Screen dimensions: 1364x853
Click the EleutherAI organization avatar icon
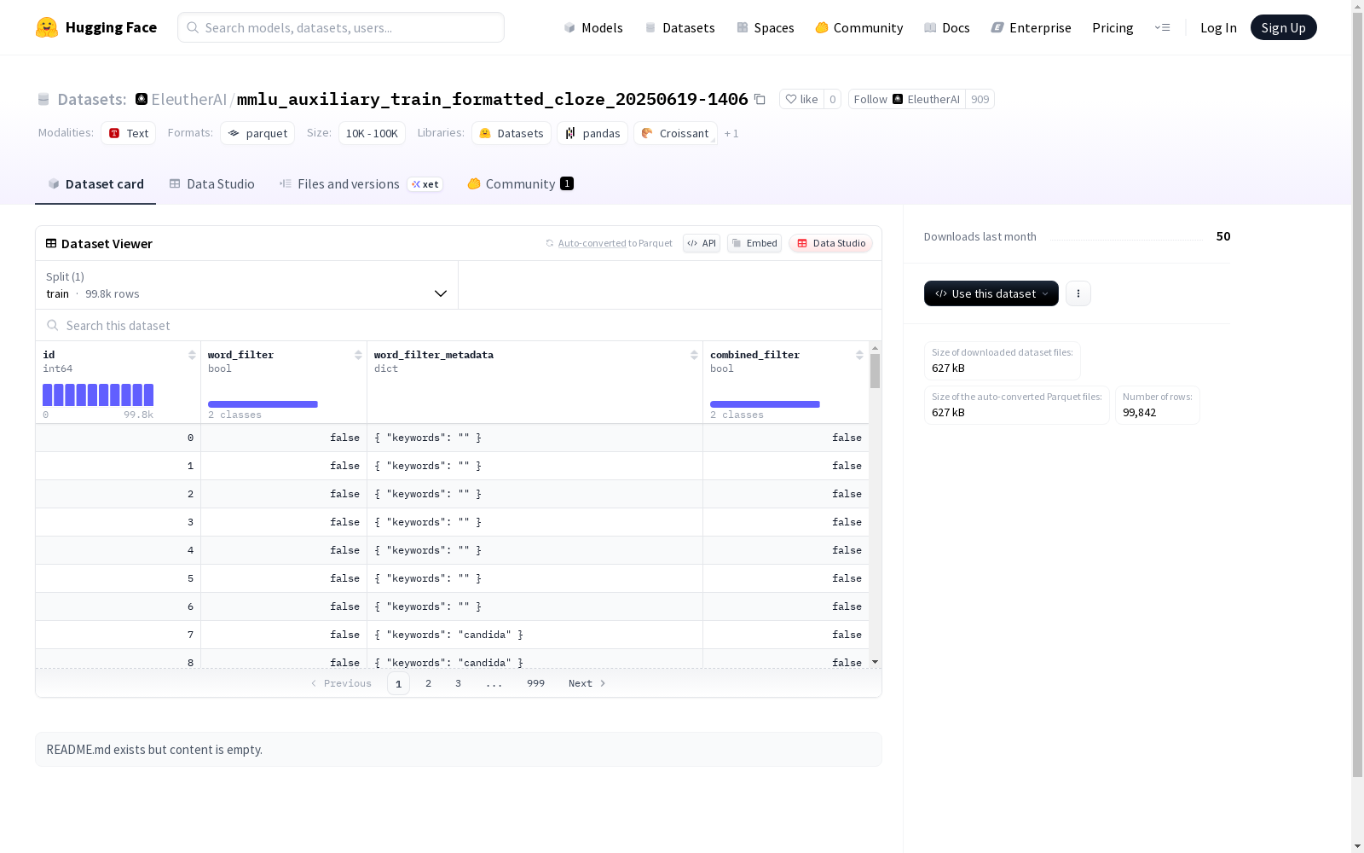(142, 99)
